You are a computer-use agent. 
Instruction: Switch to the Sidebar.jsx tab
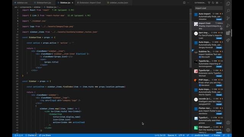pos(65,3)
